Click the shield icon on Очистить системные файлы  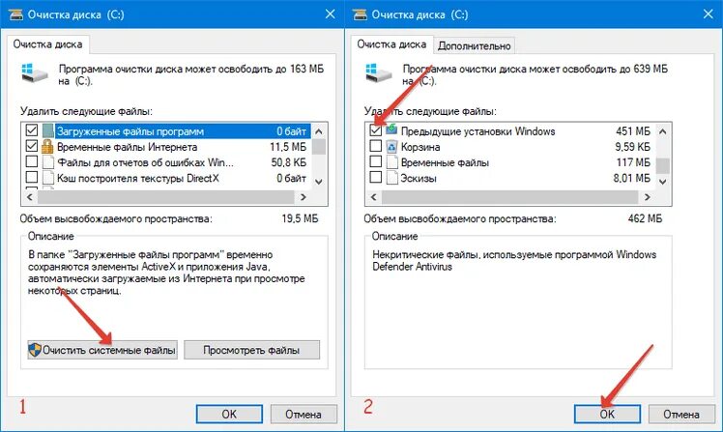(35, 350)
